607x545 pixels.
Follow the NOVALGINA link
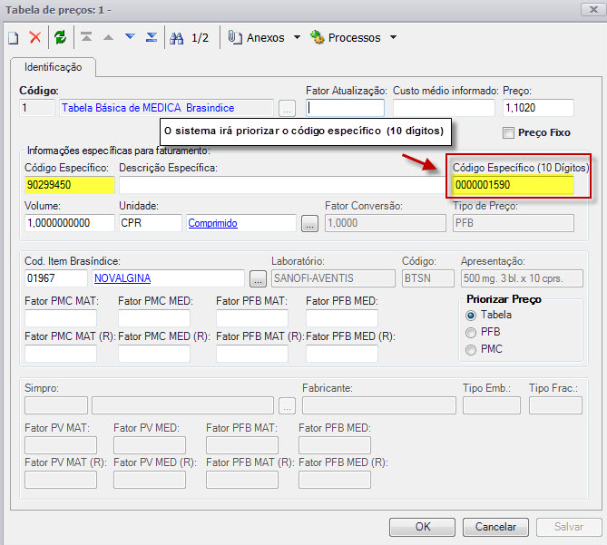tap(122, 278)
